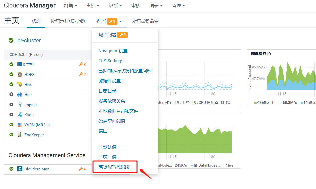Image resolution: width=316 pixels, height=189 pixels.
Task: Select Navigator 设置 menu entry
Action: pyautogui.click(x=113, y=51)
